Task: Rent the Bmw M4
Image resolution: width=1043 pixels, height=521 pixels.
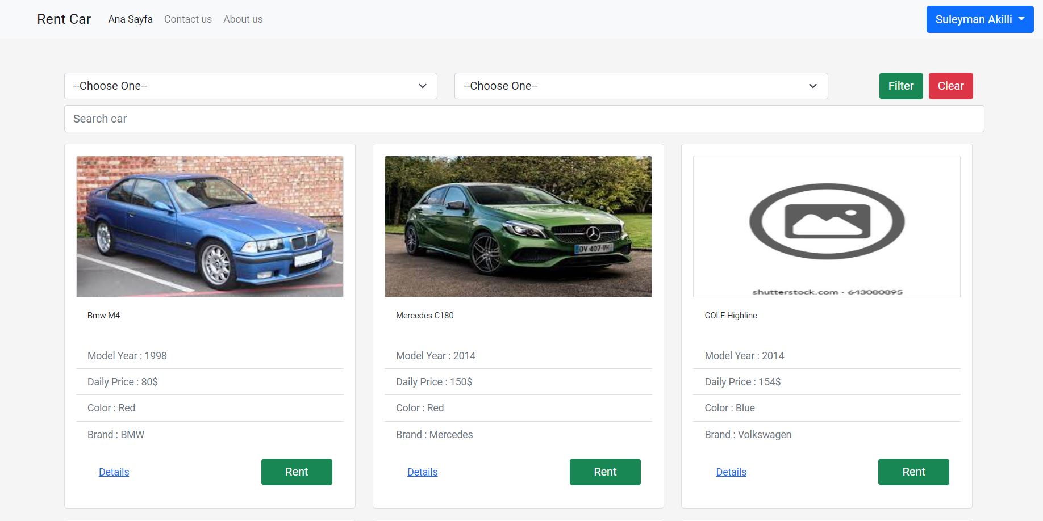Action: click(296, 471)
